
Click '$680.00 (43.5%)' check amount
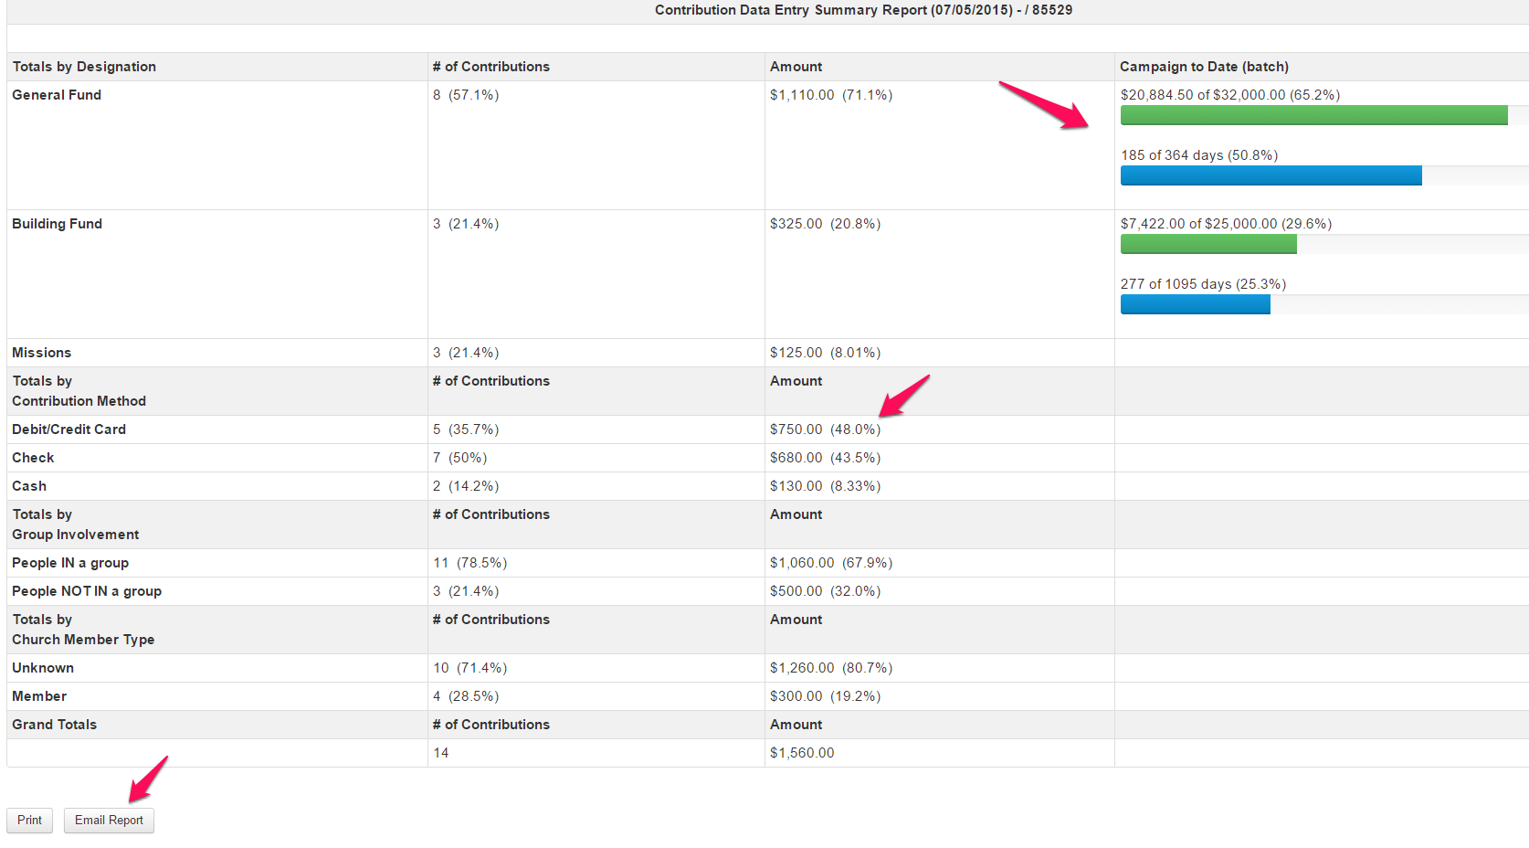(825, 458)
